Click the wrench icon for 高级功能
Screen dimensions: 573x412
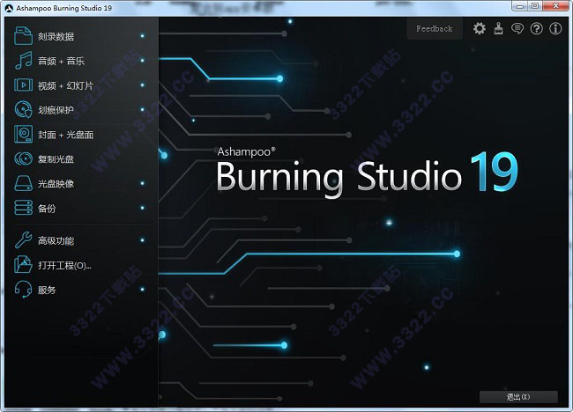click(x=23, y=240)
